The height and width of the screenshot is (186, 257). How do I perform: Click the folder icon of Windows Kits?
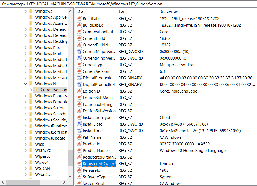pos(31,47)
